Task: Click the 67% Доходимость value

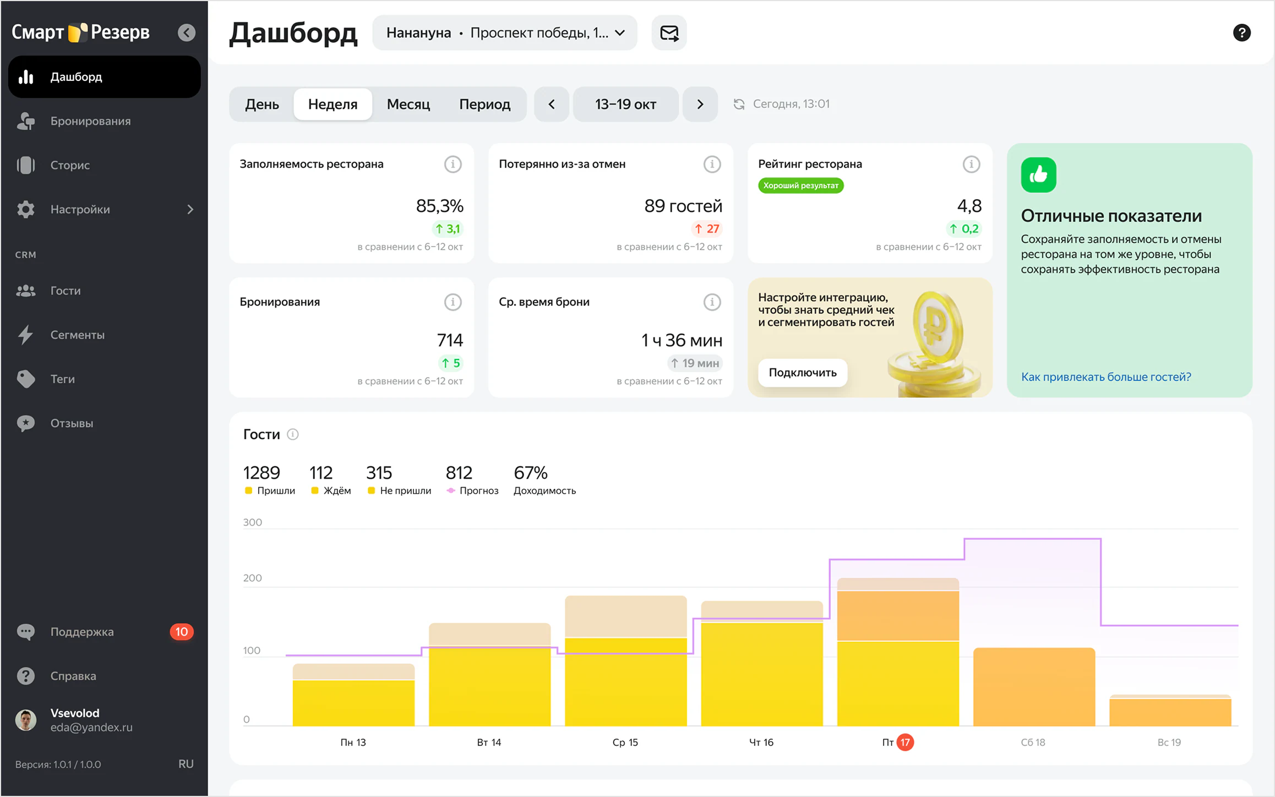Action: 531,473
